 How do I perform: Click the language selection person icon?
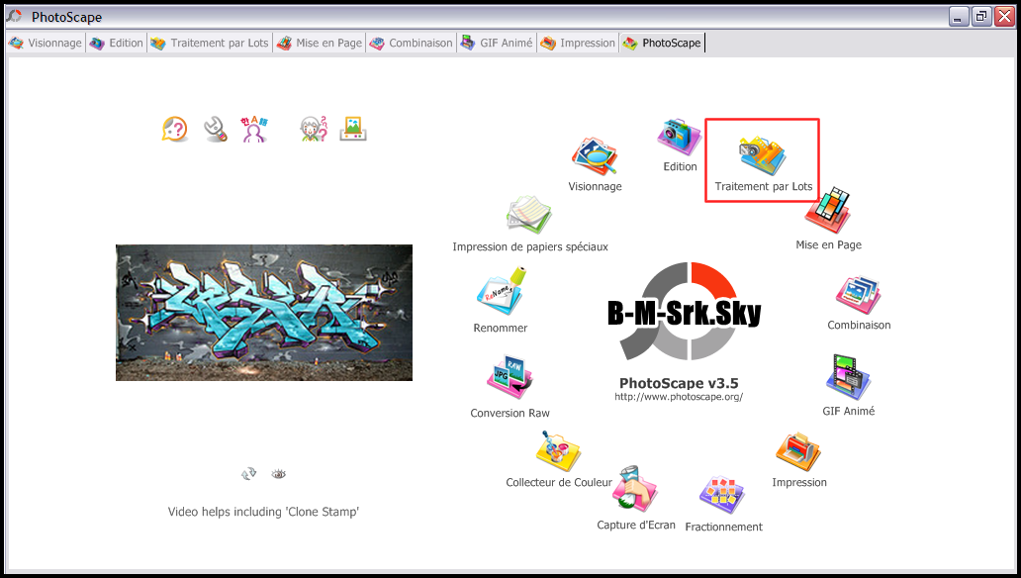pyautogui.click(x=254, y=129)
